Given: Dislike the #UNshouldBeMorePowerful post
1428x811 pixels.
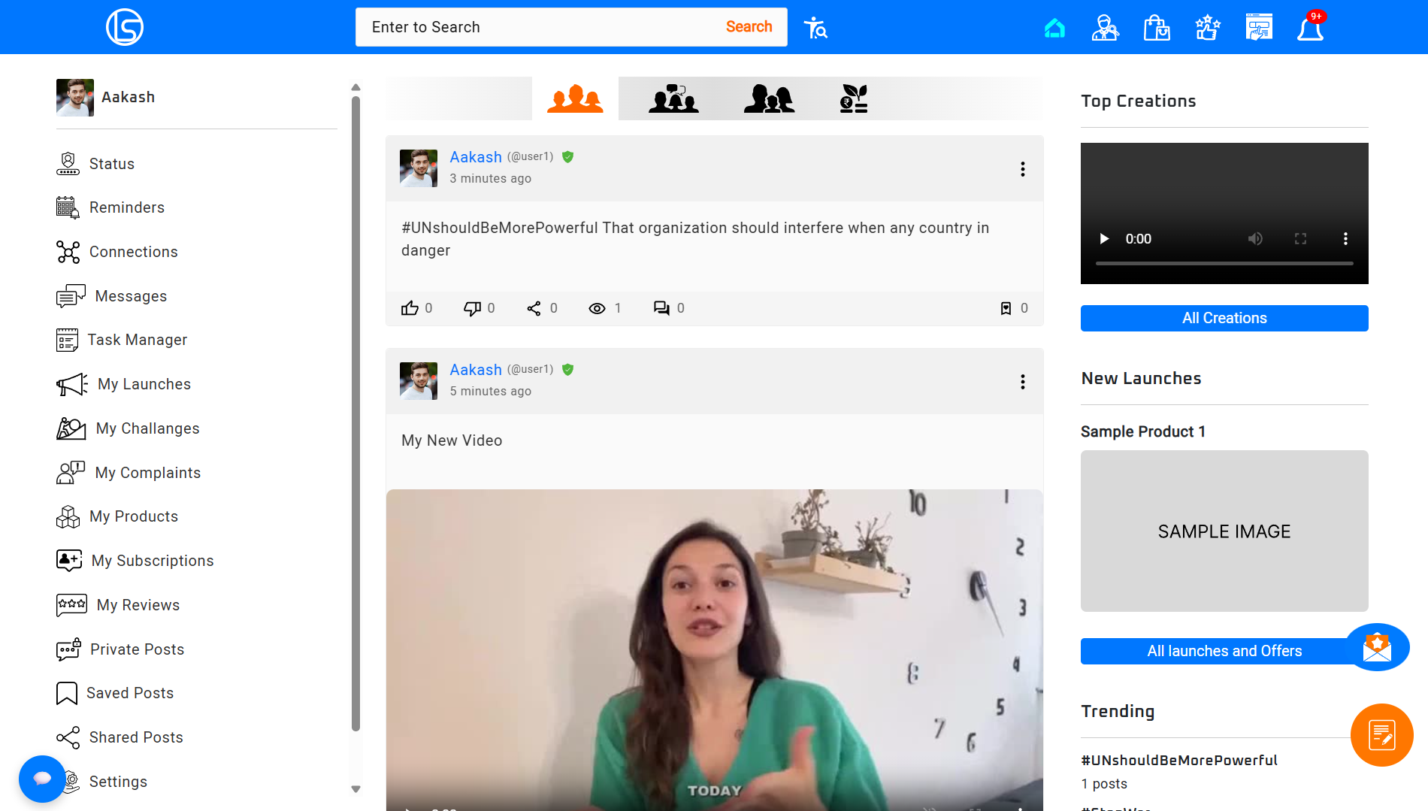Looking at the screenshot, I should click(x=472, y=308).
